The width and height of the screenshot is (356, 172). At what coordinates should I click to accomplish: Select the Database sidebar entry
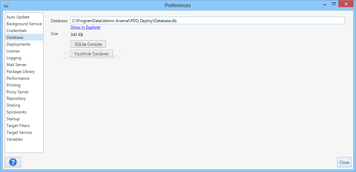[24, 37]
